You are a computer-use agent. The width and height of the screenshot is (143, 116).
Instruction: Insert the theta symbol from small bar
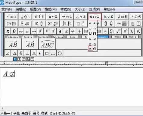14,31
